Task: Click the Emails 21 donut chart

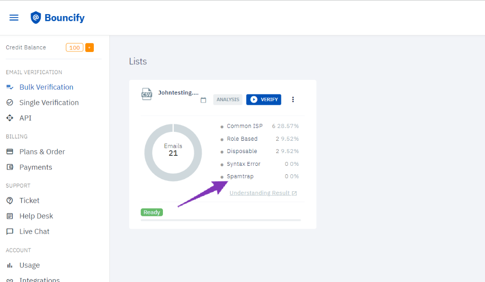Action: (x=173, y=153)
